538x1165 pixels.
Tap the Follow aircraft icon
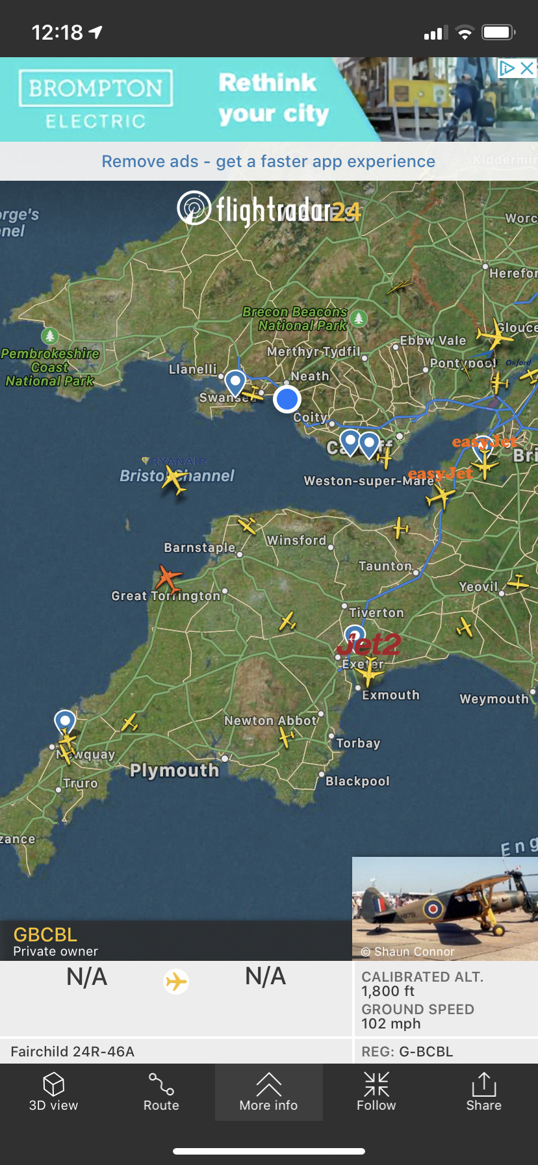pyautogui.click(x=376, y=1092)
